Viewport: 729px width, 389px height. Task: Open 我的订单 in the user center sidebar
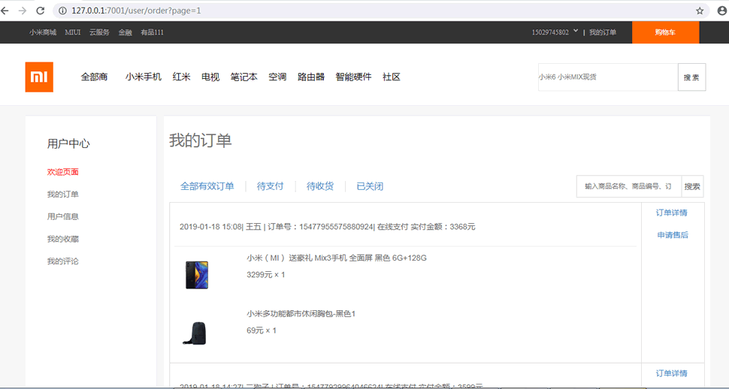coord(63,194)
